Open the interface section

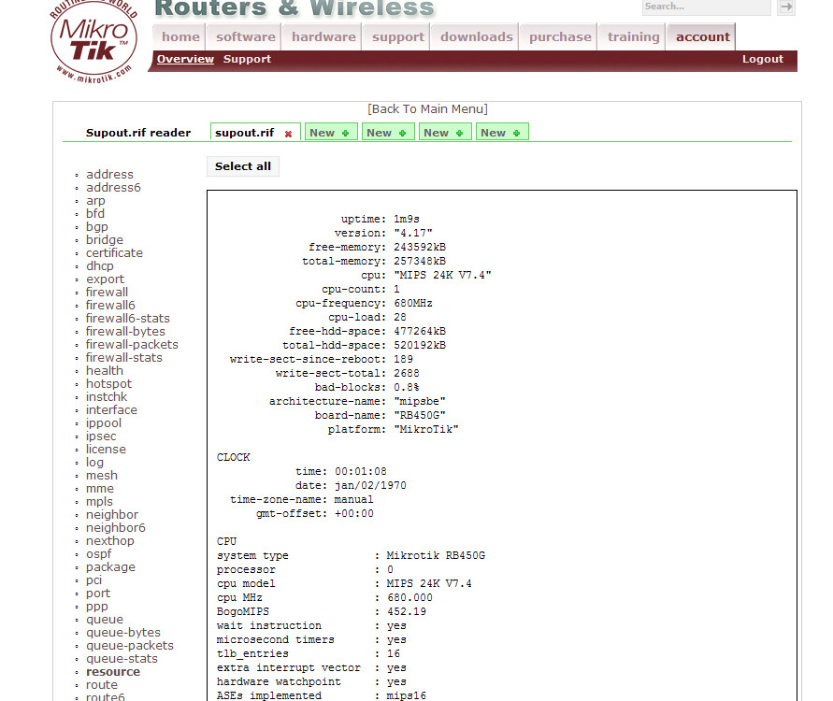111,410
